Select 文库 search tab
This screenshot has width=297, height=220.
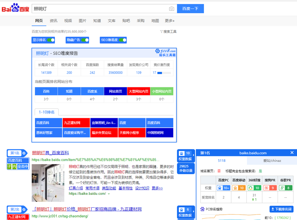[112, 21]
